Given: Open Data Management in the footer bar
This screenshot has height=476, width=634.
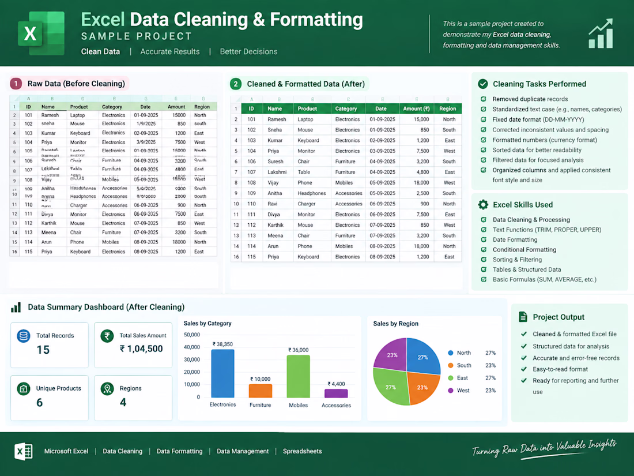Looking at the screenshot, I should (243, 451).
